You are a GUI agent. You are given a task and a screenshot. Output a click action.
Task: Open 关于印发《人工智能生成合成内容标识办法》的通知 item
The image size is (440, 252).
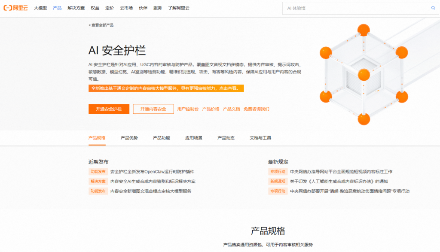point(339,181)
